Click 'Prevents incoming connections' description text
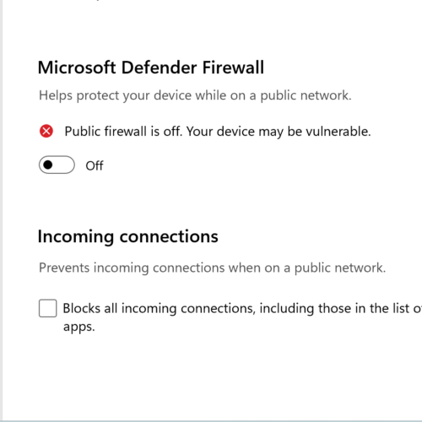Viewport: 422px width, 422px height. (213, 268)
